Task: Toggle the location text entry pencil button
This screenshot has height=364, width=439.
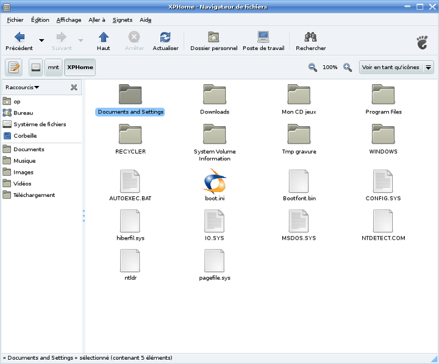Action: click(13, 67)
